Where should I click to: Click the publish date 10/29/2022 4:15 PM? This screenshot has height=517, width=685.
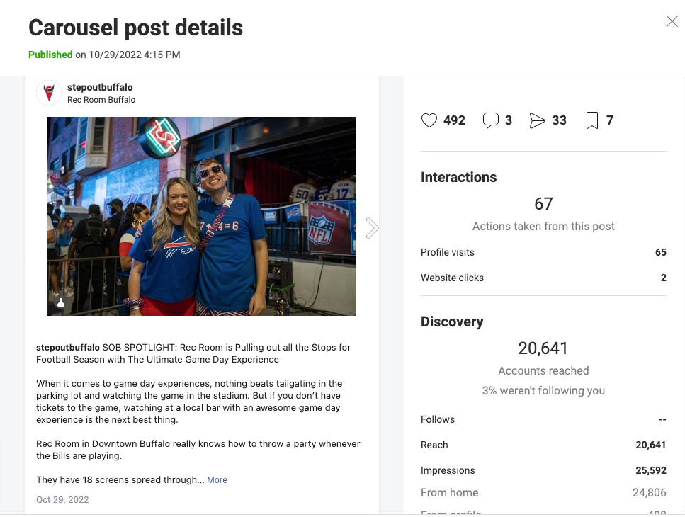(134, 55)
